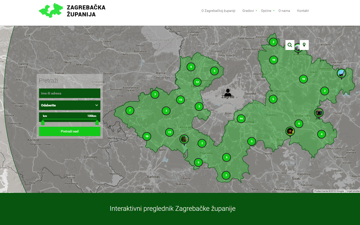Click the person icon above Zagreb
The height and width of the screenshot is (225, 360).
point(228,92)
